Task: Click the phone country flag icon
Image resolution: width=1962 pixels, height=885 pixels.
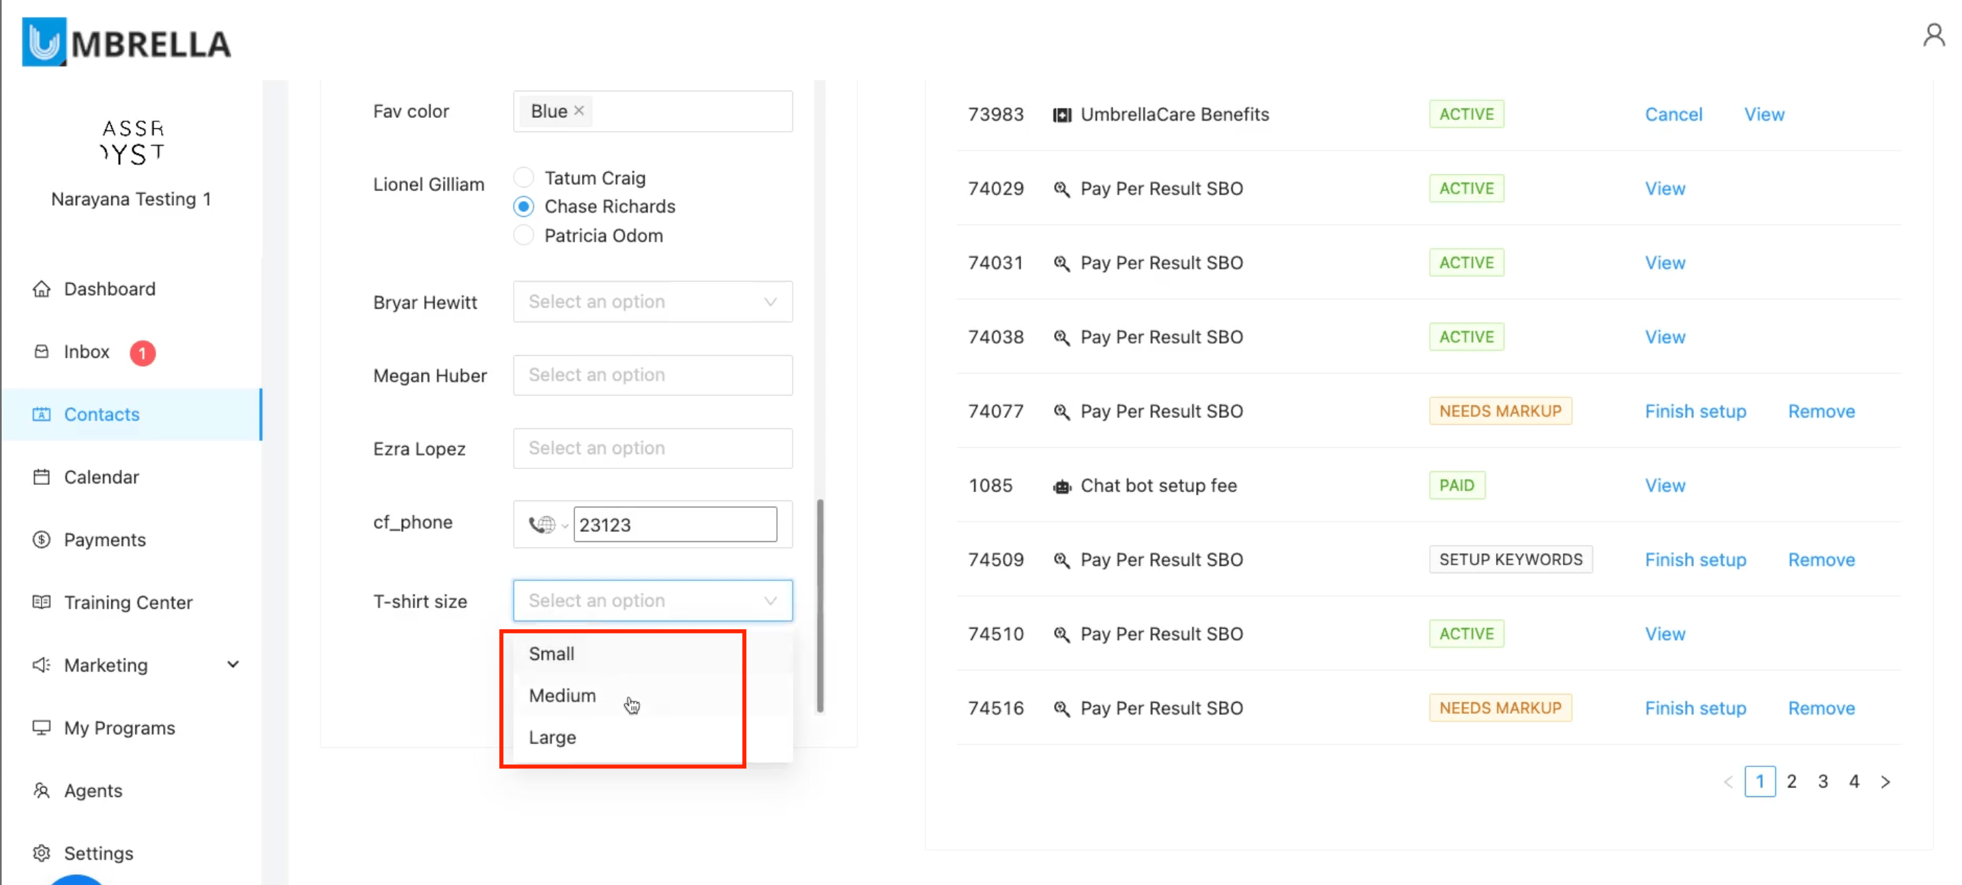Action: 543,525
